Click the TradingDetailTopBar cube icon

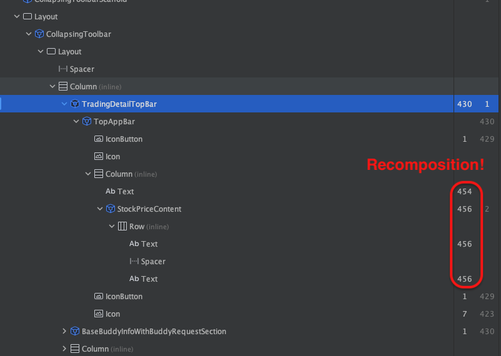click(x=75, y=104)
